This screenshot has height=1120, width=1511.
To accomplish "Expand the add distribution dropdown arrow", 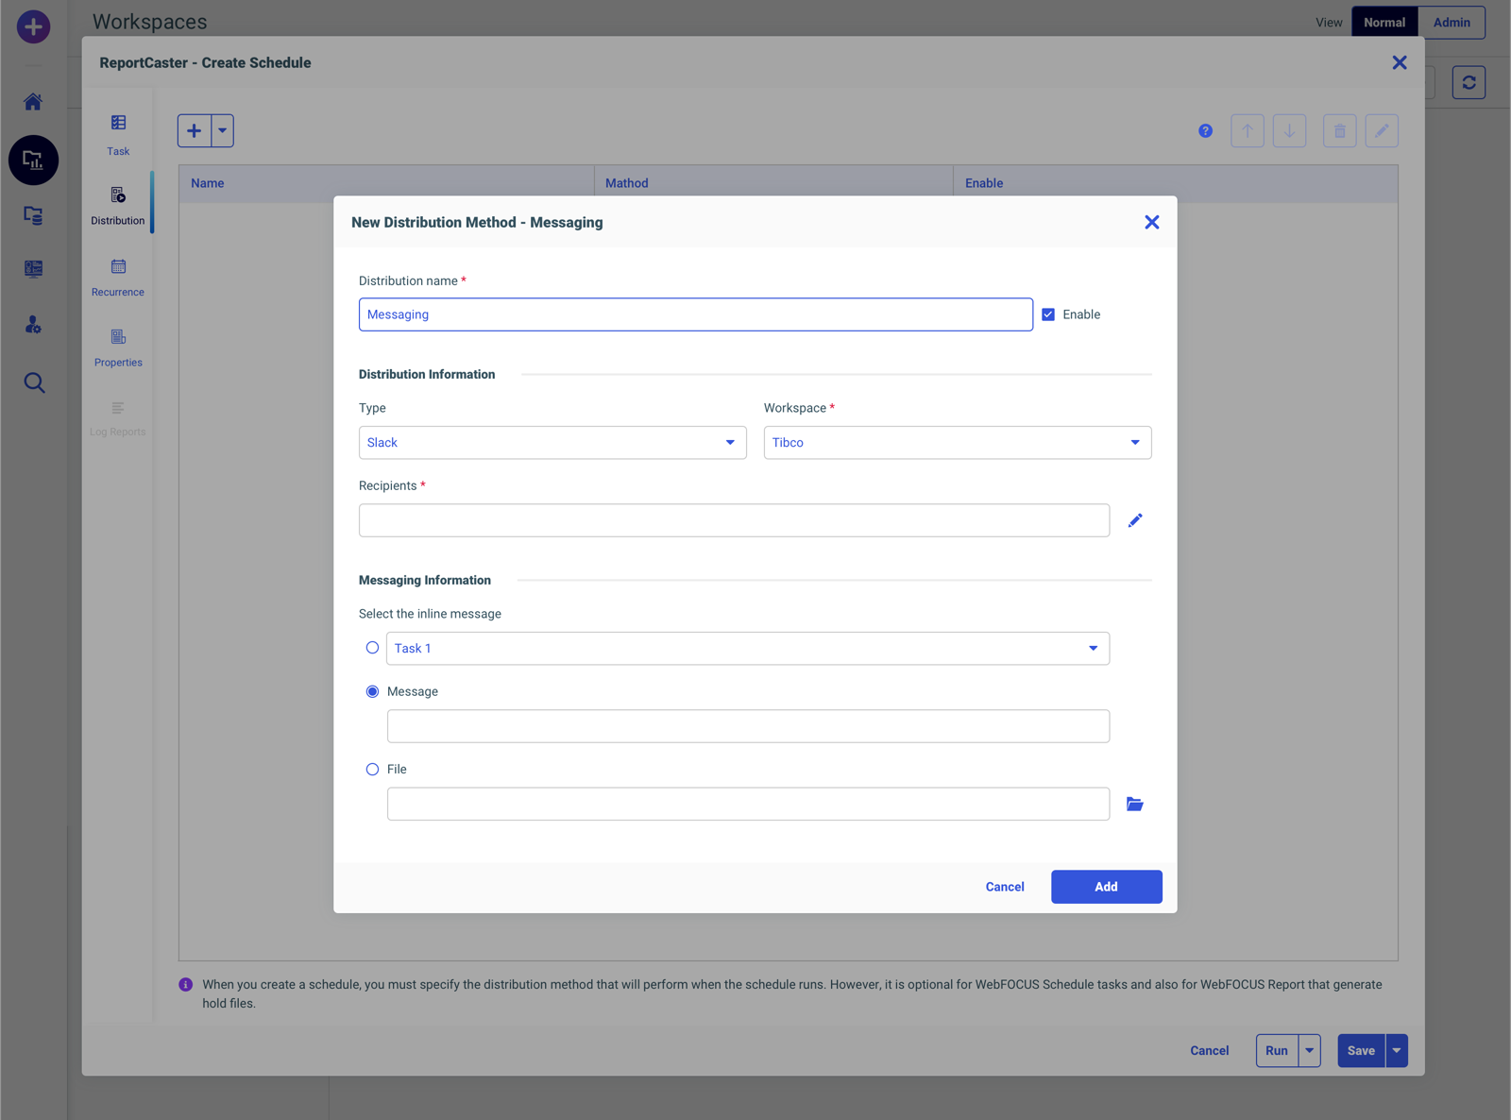I will [223, 130].
